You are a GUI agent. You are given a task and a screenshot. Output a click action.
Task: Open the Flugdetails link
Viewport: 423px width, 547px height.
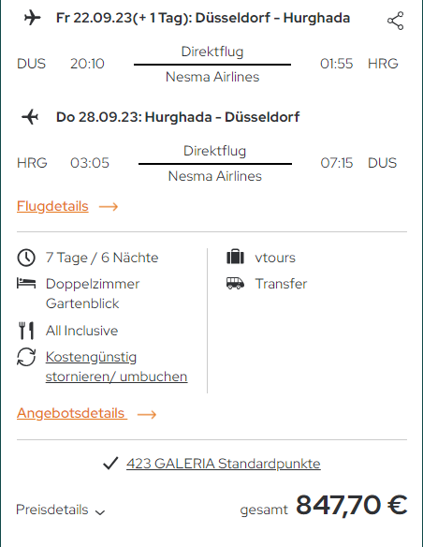point(52,206)
